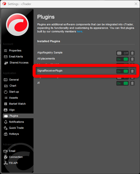Click trash icon for All placements
This screenshot has width=140, height=174.
pos(132,59)
